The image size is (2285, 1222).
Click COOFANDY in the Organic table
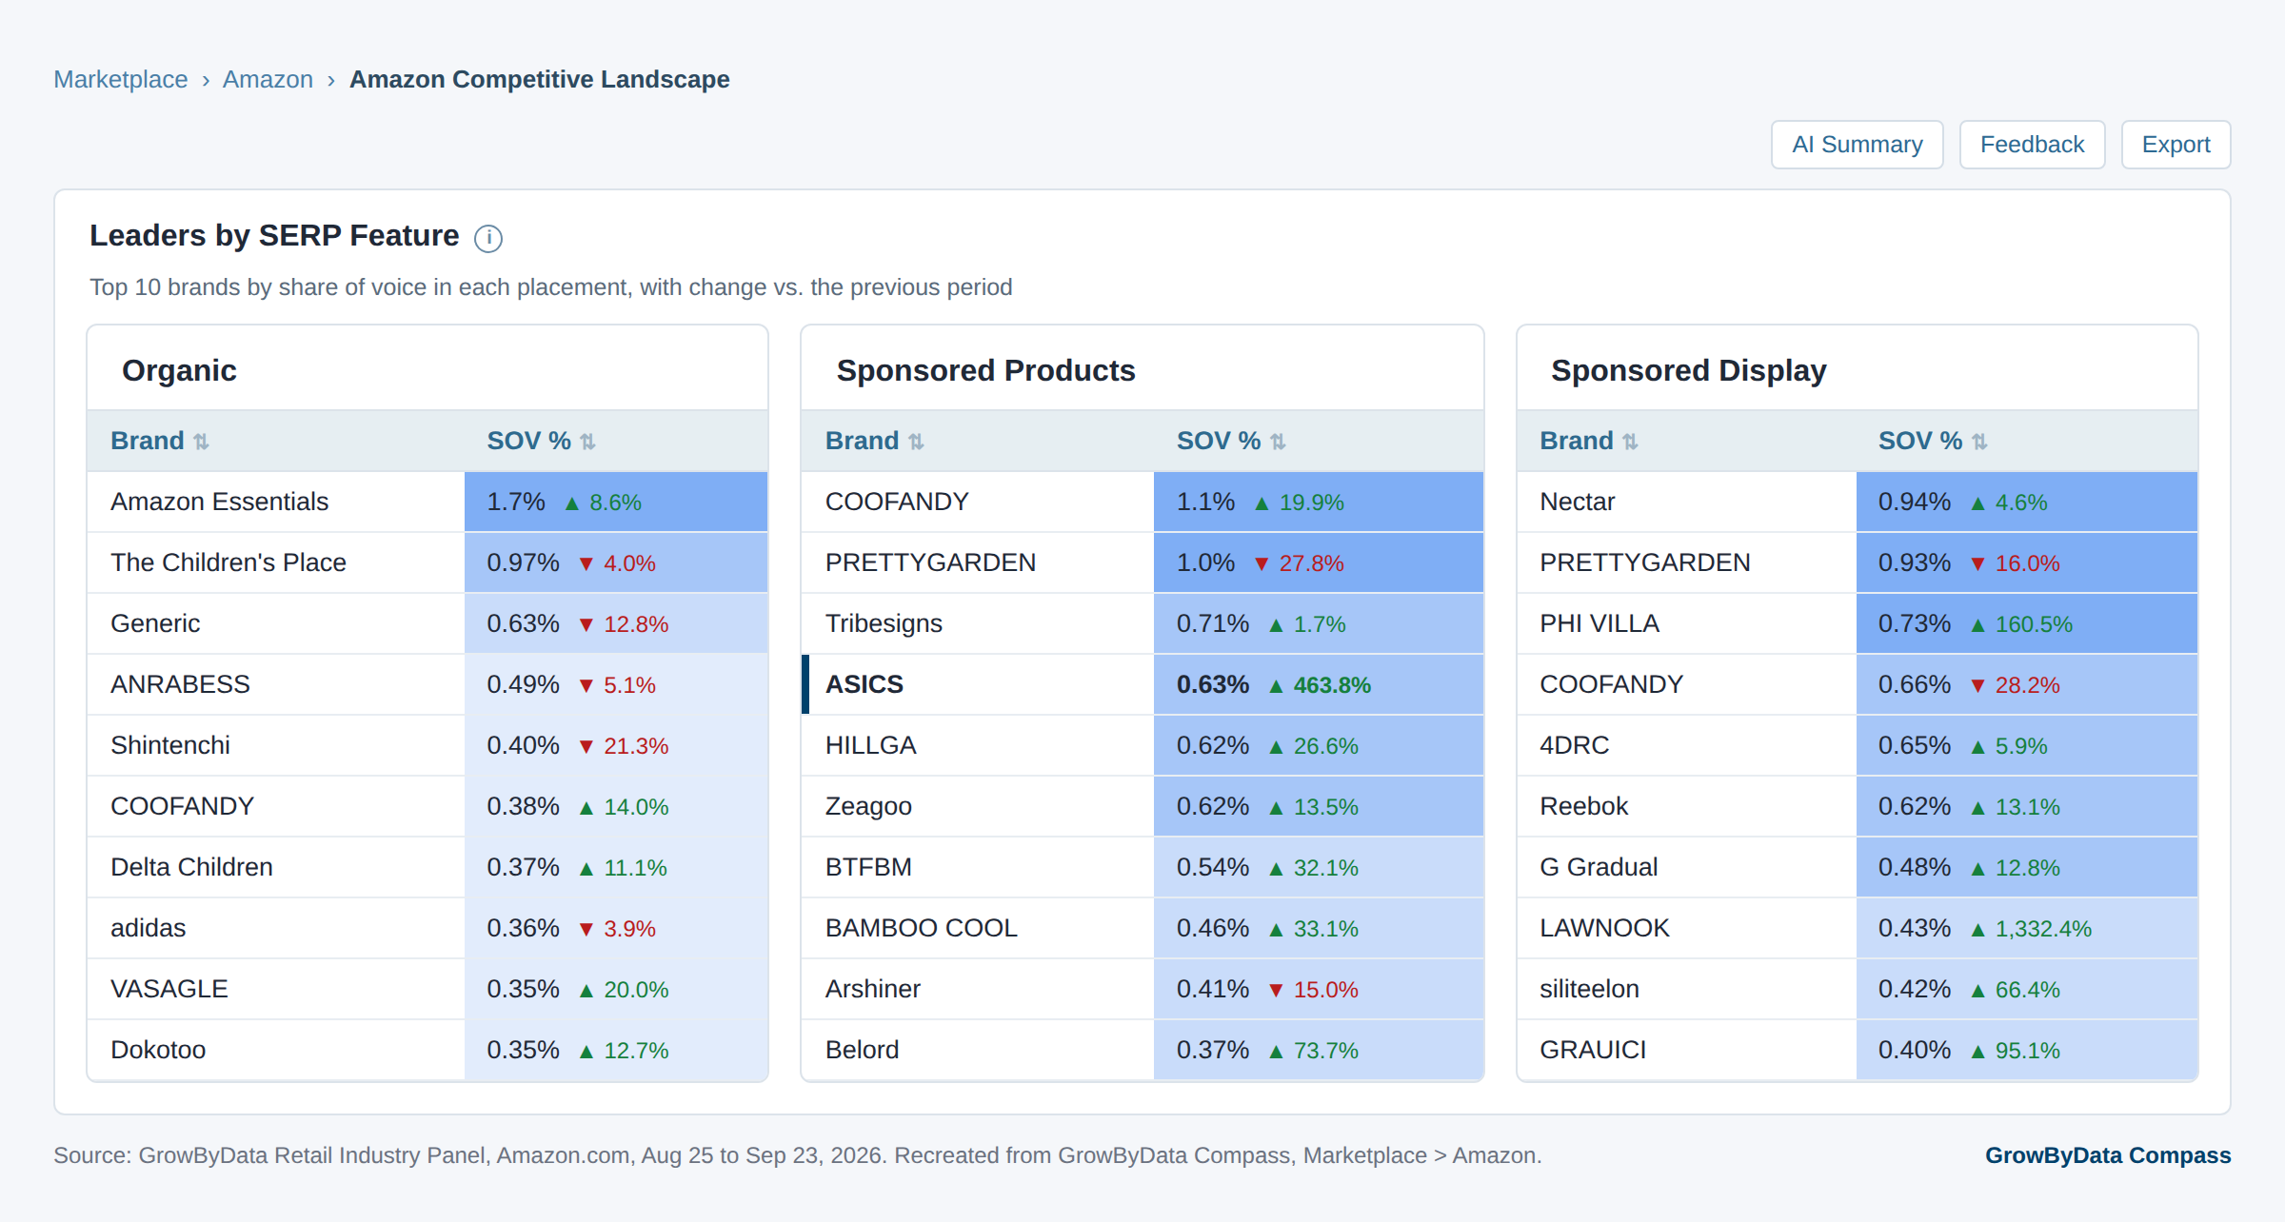pos(182,806)
